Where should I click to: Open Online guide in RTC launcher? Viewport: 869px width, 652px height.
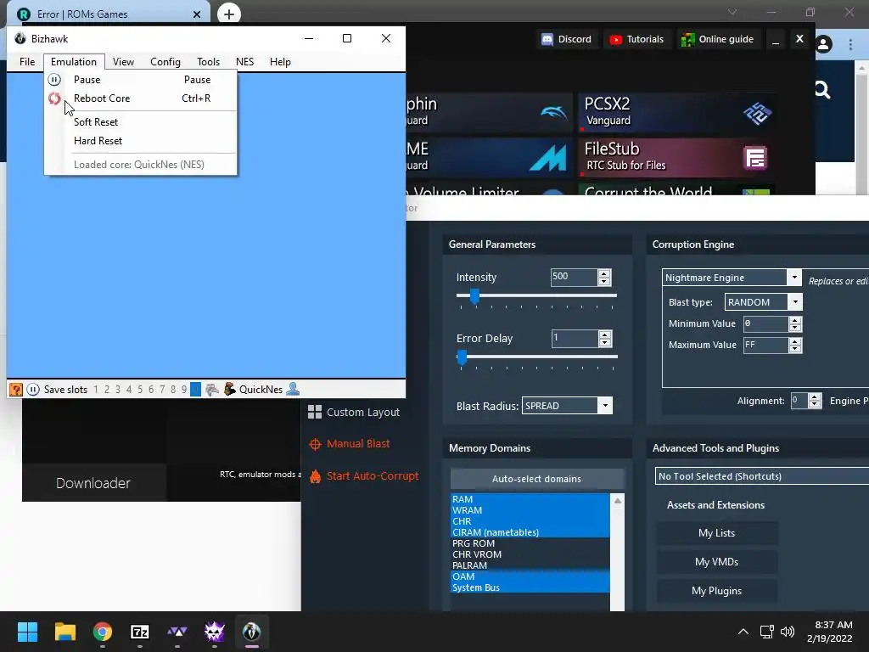coord(718,39)
